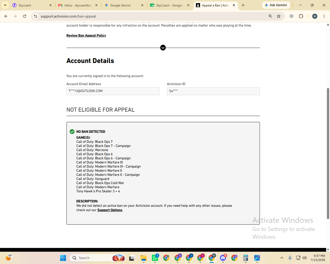Click the globe icon in Chrome toolbar

(x=292, y=16)
